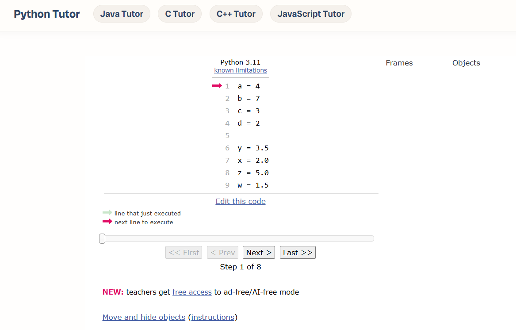This screenshot has width=516, height=330.
Task: Open the C++ Tutor page
Action: (236, 14)
